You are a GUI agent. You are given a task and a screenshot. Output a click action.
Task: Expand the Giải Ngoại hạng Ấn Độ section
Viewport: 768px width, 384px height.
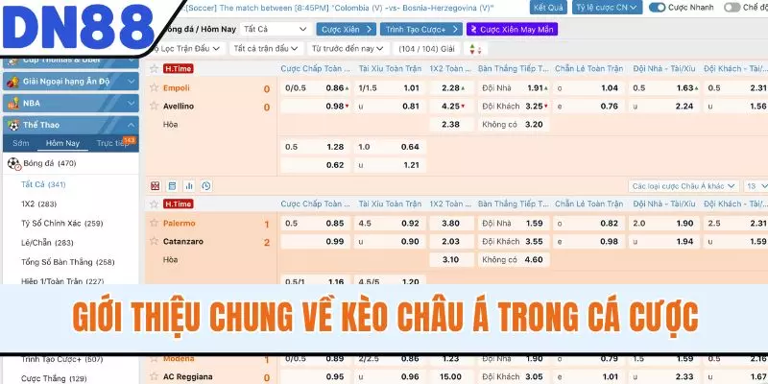(x=71, y=82)
